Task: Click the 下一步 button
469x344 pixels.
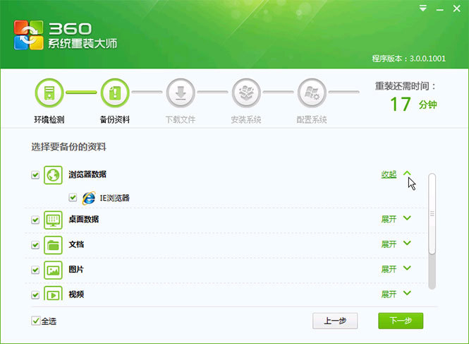Action: pyautogui.click(x=400, y=321)
